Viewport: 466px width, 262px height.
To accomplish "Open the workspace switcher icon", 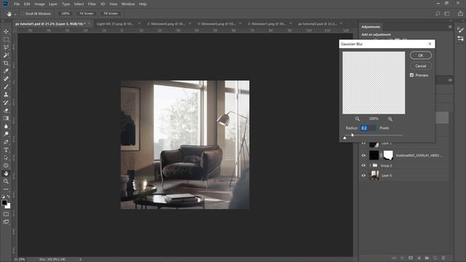I will click(x=447, y=14).
